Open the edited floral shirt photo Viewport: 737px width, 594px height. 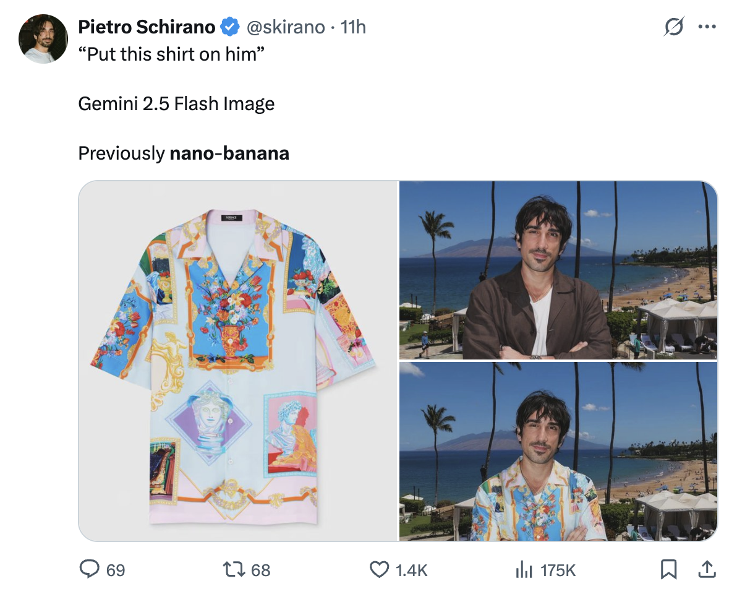[558, 452]
